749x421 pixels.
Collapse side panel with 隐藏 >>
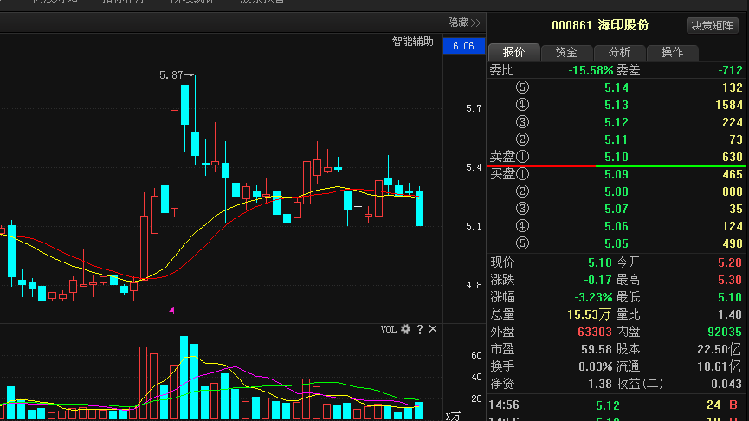tap(463, 23)
